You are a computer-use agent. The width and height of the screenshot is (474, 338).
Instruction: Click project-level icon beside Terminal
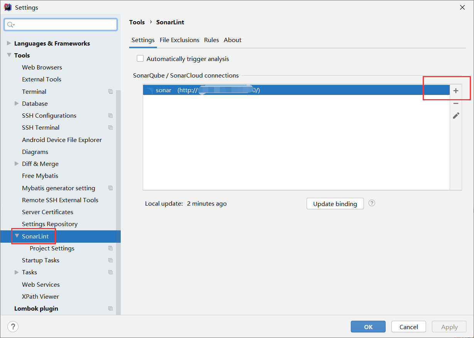[x=111, y=91]
